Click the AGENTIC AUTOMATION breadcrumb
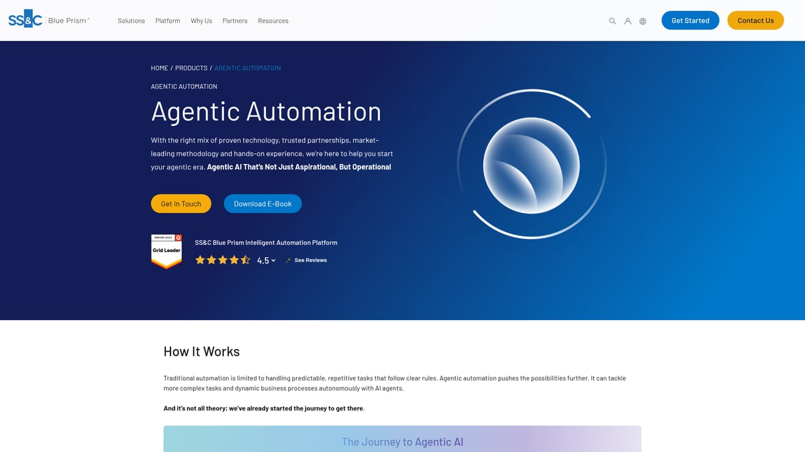The height and width of the screenshot is (452, 805). (248, 68)
